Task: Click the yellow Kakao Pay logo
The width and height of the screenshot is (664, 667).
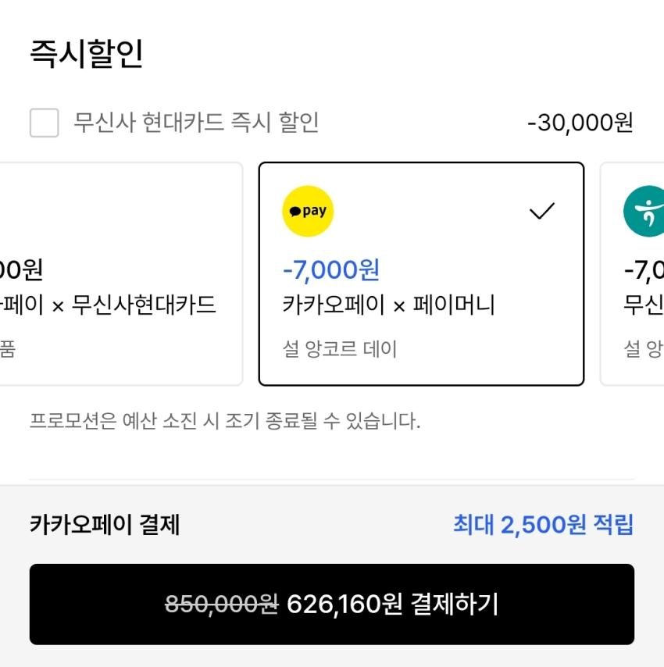Action: tap(308, 211)
